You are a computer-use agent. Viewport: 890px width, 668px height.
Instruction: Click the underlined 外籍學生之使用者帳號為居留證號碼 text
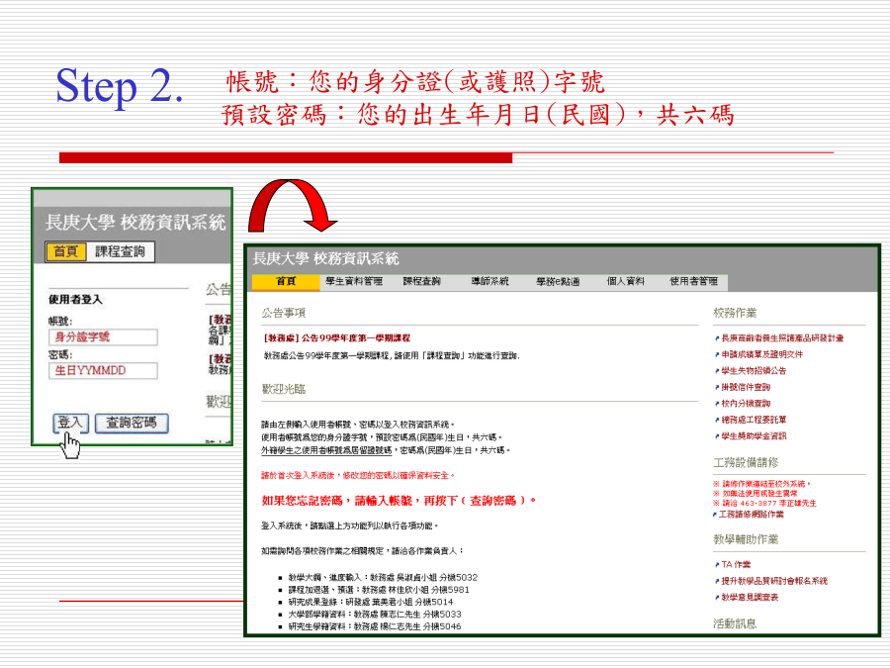(x=326, y=450)
